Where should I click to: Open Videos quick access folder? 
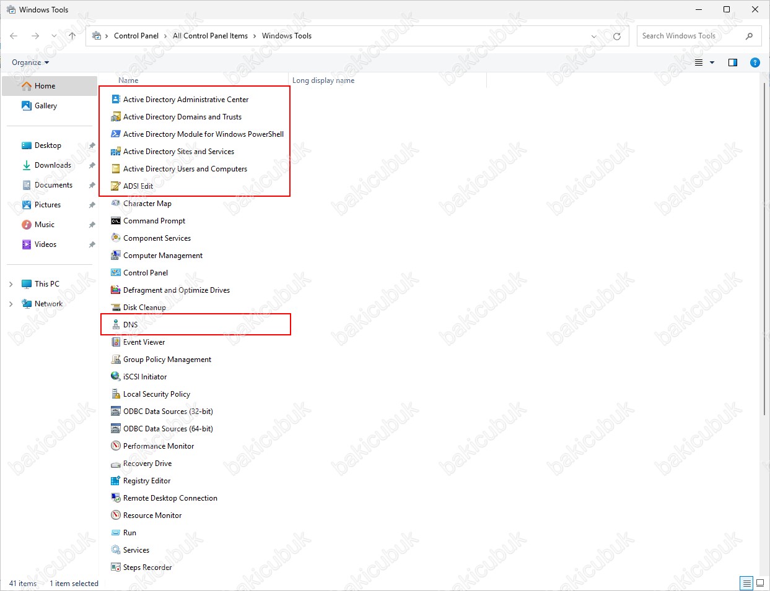(x=50, y=244)
